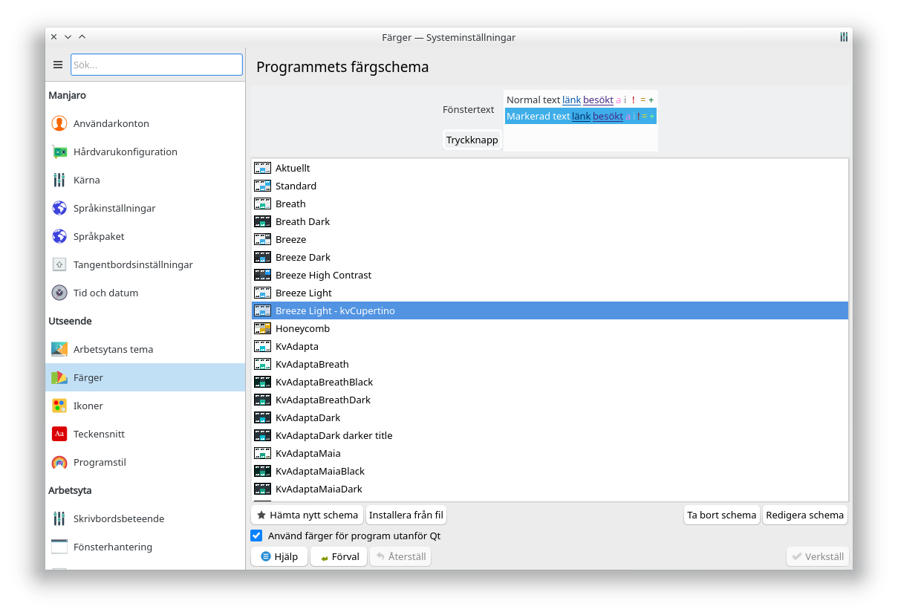This screenshot has width=898, height=615.
Task: Click the Aktuellt scheme preview icon
Action: tap(262, 168)
